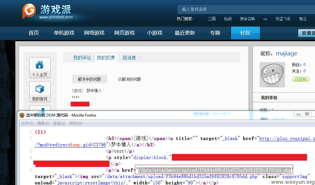
Task: Select 已解决的问题 filter
Action: (129, 79)
